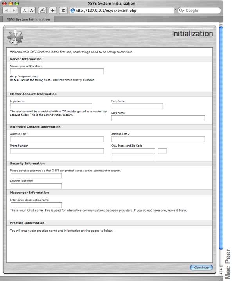Focus the Server name or IP address field
This screenshot has height=281, width=232.
coord(57,71)
